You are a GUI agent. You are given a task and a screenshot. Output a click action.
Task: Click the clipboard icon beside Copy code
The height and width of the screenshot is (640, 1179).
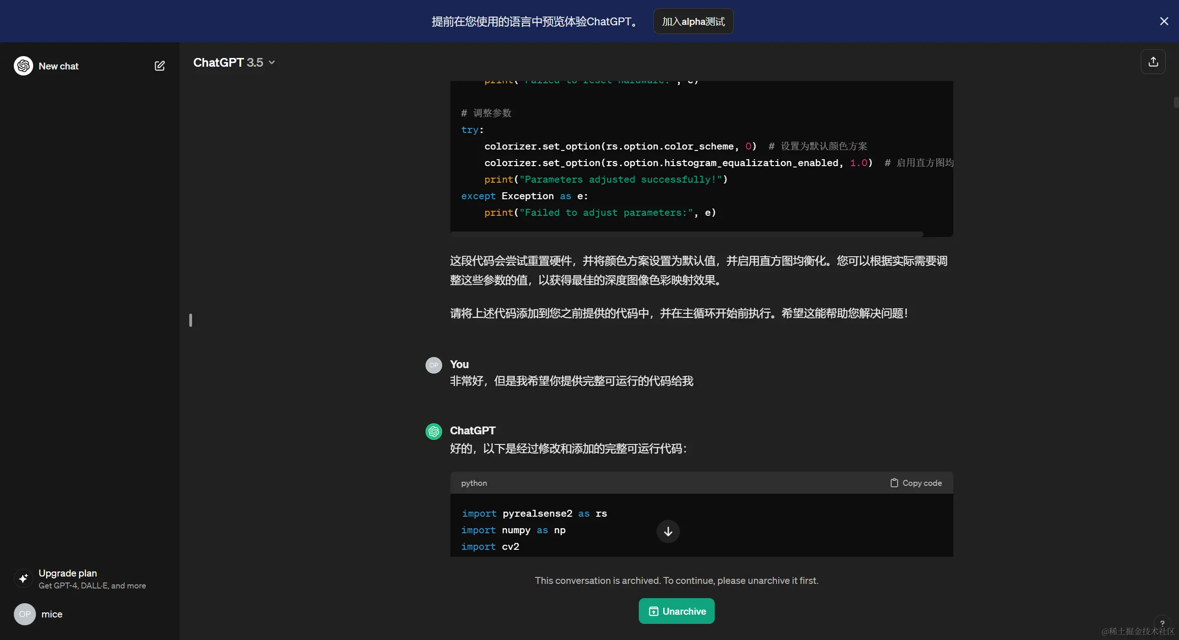pyautogui.click(x=894, y=483)
